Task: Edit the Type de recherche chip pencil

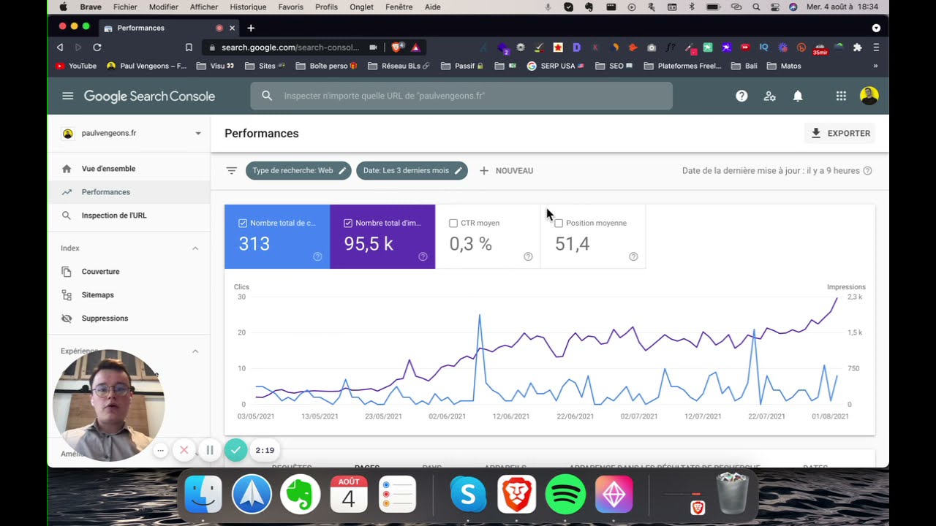Action: click(341, 170)
